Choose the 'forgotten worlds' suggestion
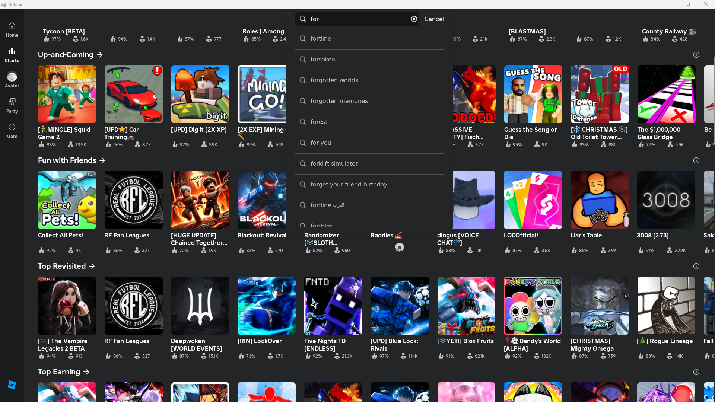The image size is (715, 402). click(334, 80)
